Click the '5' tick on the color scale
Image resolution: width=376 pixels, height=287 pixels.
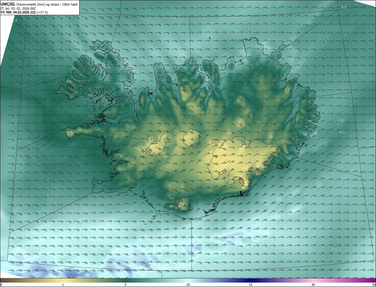point(125,285)
